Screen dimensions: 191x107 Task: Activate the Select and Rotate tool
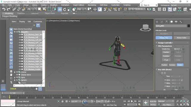[x=64, y=9]
